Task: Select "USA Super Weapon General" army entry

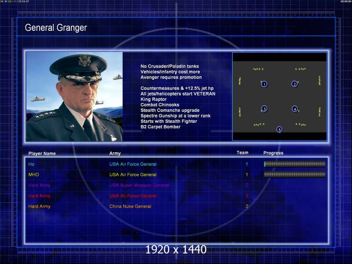Action: point(139,185)
